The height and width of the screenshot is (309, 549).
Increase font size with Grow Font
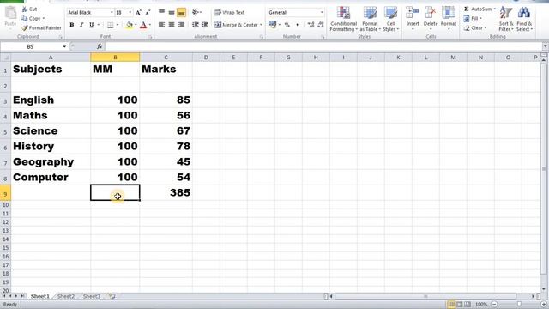pos(138,13)
